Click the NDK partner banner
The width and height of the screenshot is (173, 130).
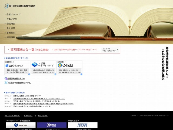click(83, 125)
